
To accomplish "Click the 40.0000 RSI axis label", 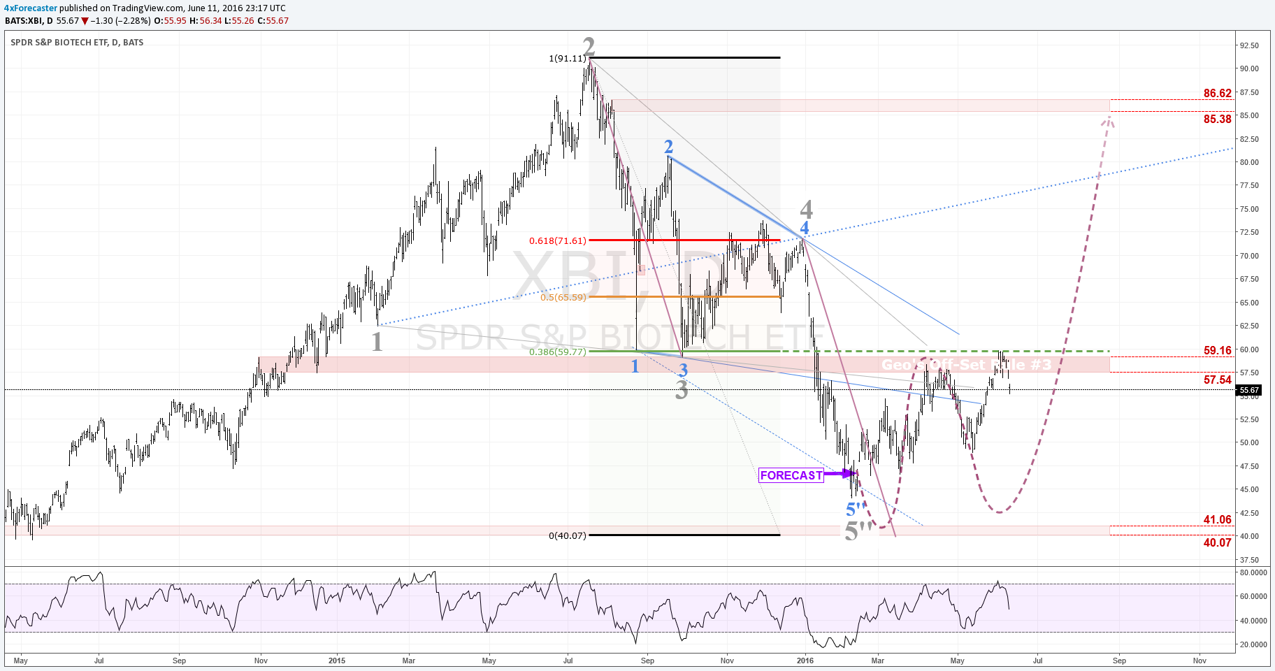I will pyautogui.click(x=1253, y=621).
